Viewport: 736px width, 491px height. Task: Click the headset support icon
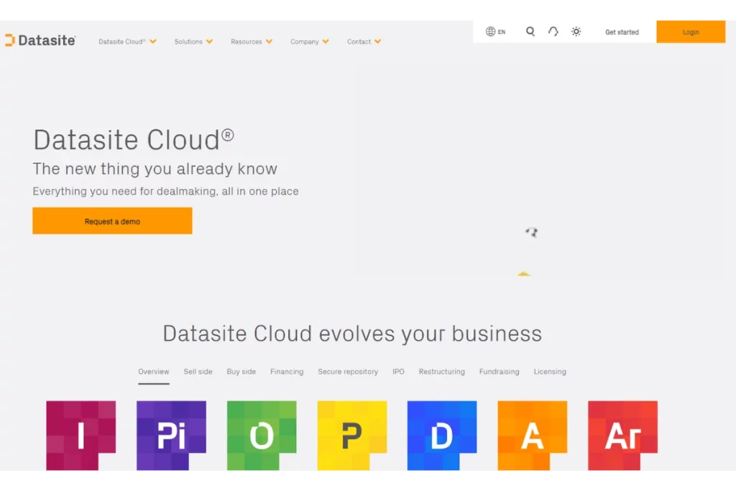(x=553, y=32)
